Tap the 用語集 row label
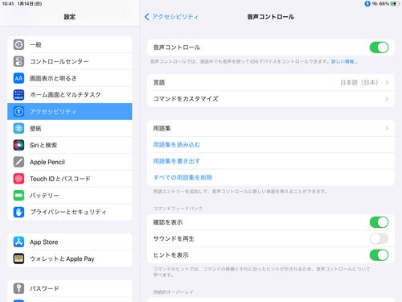The height and width of the screenshot is (302, 402). [162, 128]
